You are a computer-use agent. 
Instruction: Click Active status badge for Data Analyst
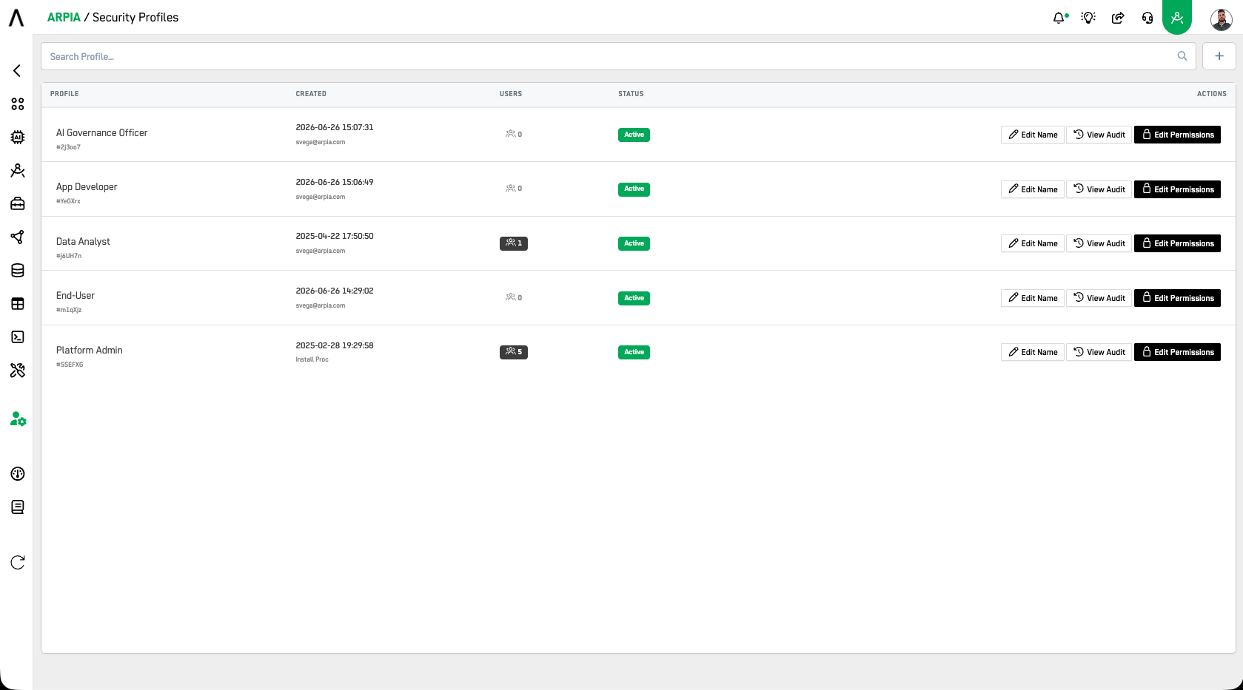coord(634,243)
